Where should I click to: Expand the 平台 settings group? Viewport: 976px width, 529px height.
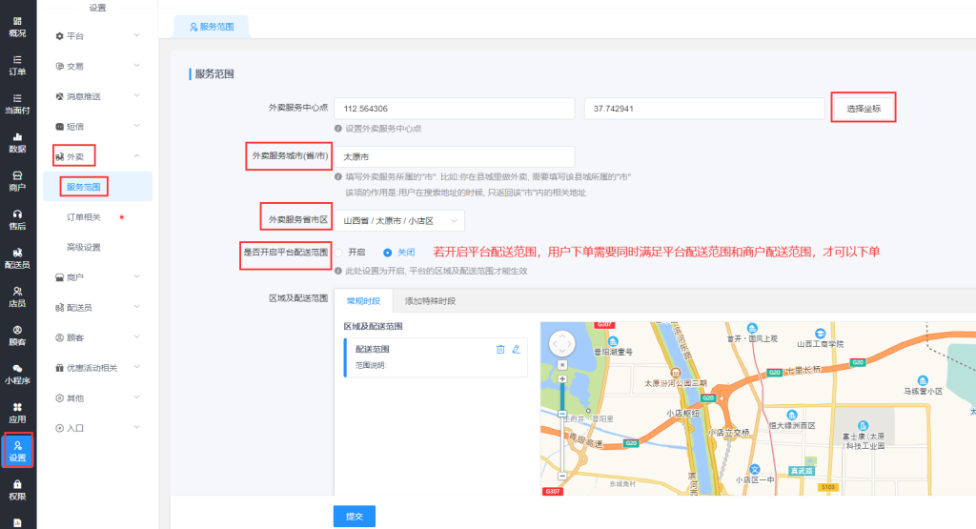pyautogui.click(x=96, y=36)
